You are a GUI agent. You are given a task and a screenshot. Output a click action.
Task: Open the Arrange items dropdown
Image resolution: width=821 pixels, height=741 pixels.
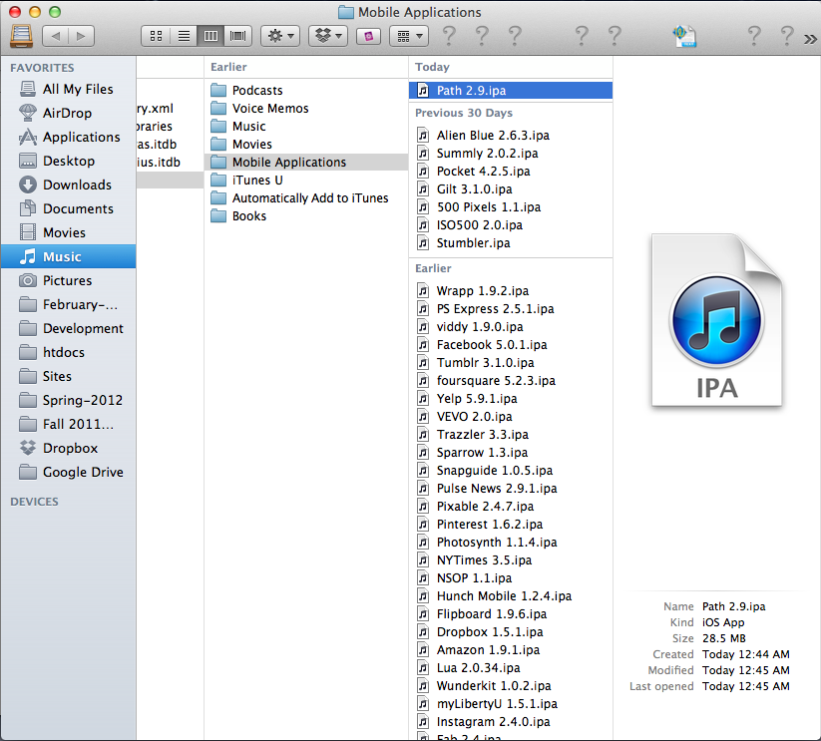(409, 36)
